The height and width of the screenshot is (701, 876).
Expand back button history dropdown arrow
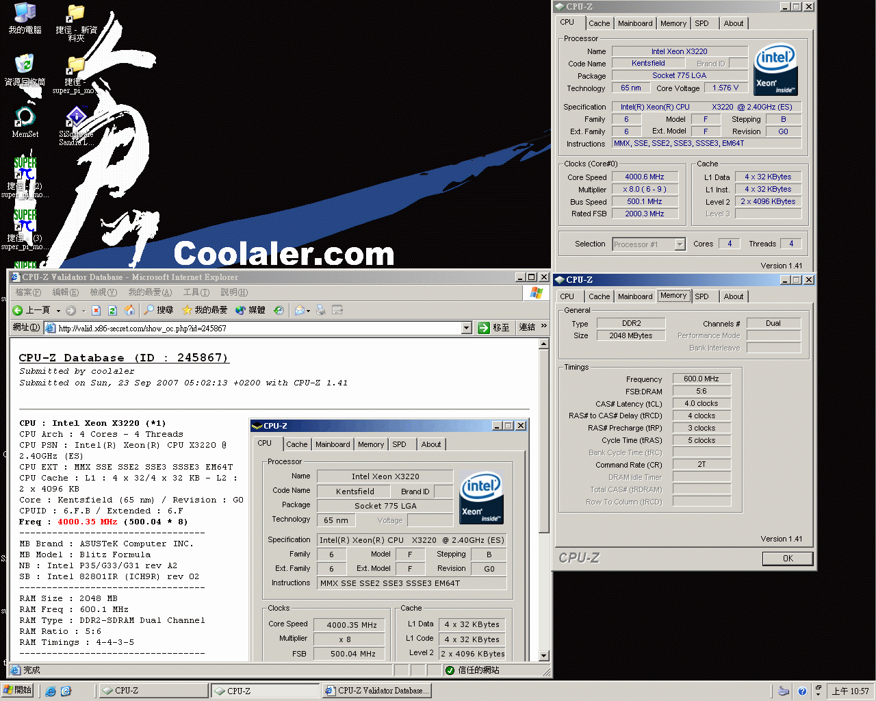point(58,311)
